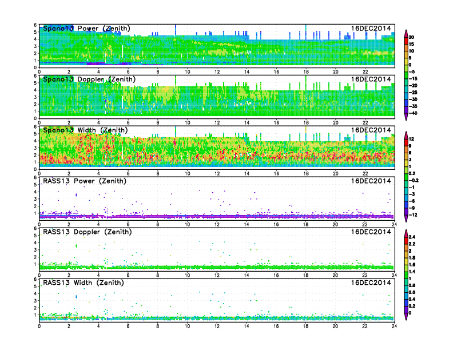The height and width of the screenshot is (350, 453).
Task: Click hour 24 tick under RASS13 Power plot
Action: (394, 224)
